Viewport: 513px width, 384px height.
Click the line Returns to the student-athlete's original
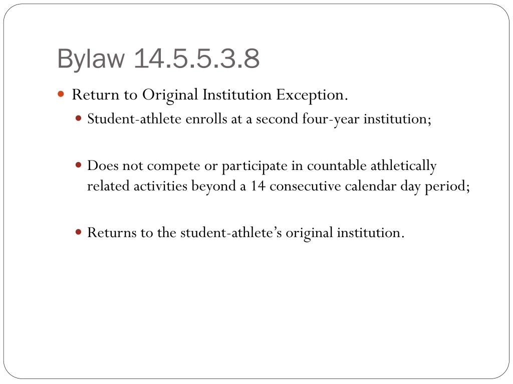click(245, 233)
